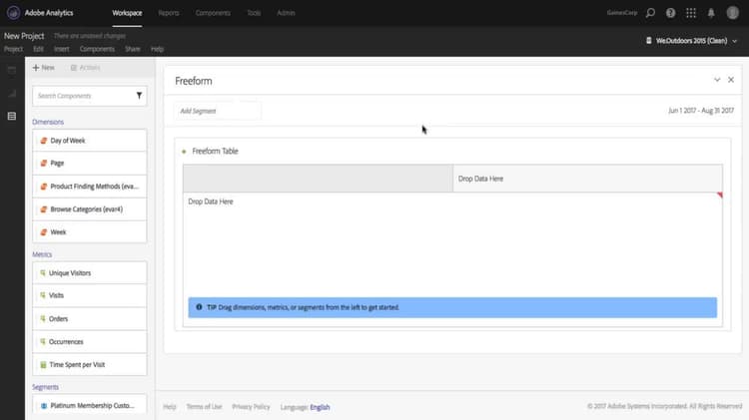The height and width of the screenshot is (420, 749).
Task: Select the visualizations icon in left rail
Action: click(x=12, y=93)
